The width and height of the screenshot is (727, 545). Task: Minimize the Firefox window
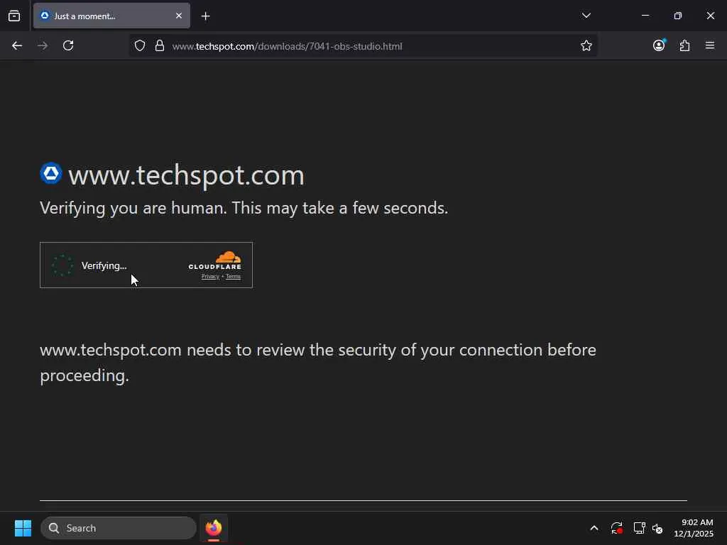(645, 16)
